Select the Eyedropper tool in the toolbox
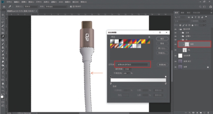Viewport: 213px width, 114px height. 3,36
